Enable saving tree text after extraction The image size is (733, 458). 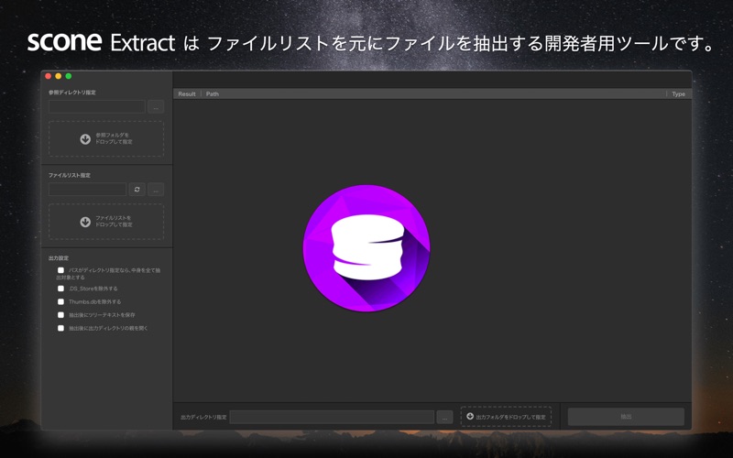pyautogui.click(x=60, y=314)
